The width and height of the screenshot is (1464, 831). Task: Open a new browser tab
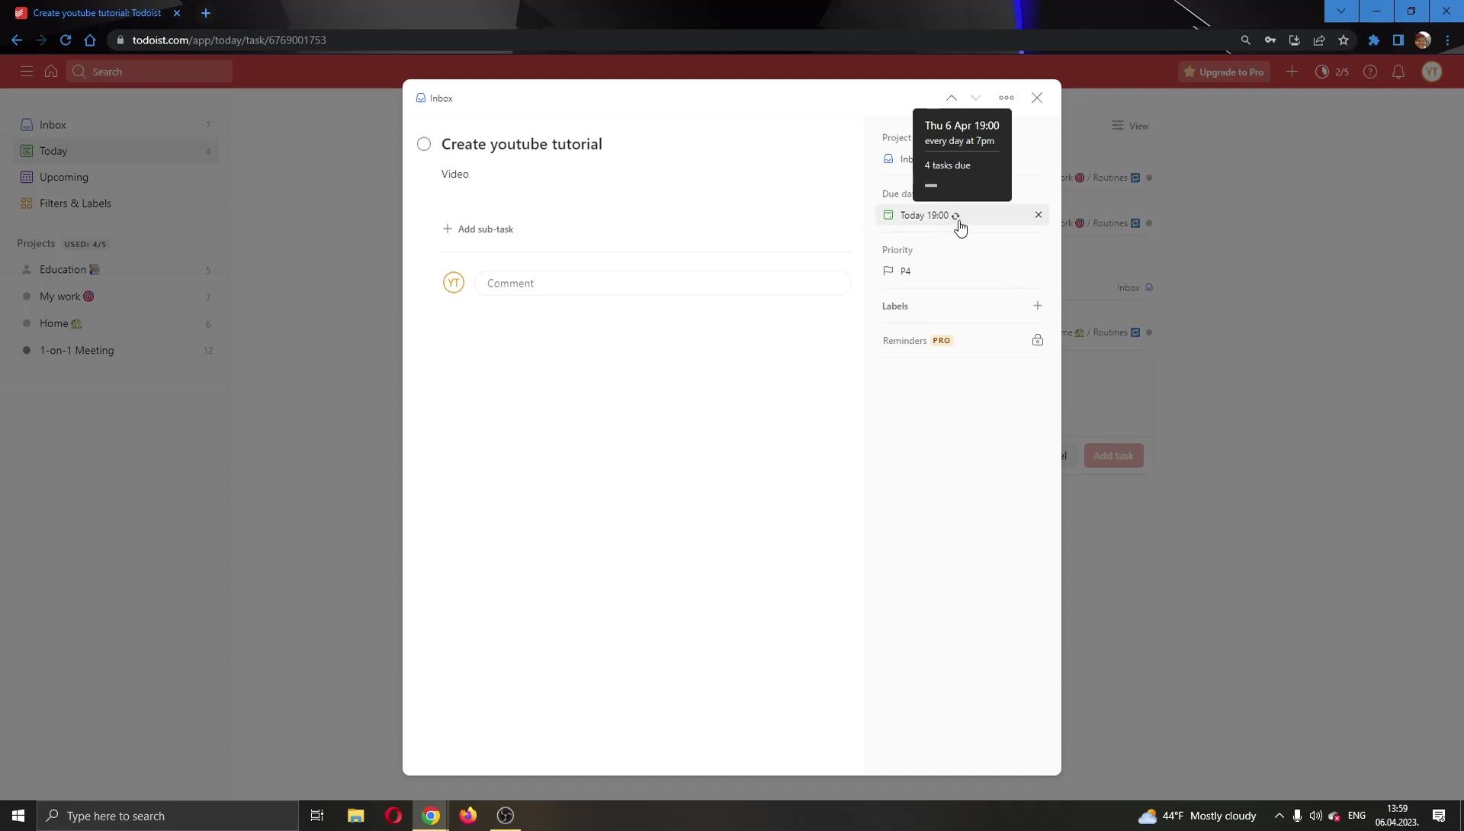click(206, 13)
